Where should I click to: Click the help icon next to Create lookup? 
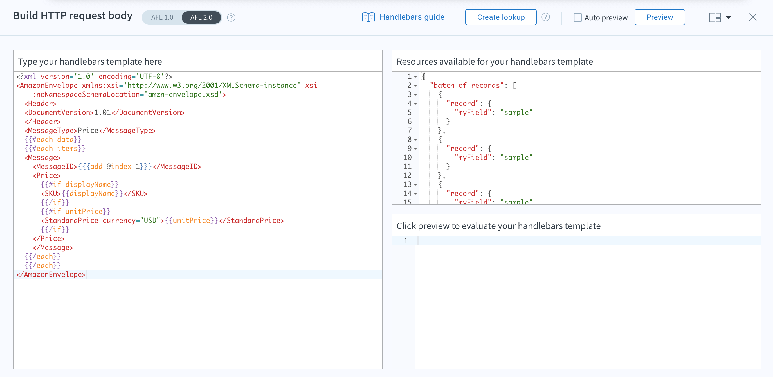[x=546, y=17]
